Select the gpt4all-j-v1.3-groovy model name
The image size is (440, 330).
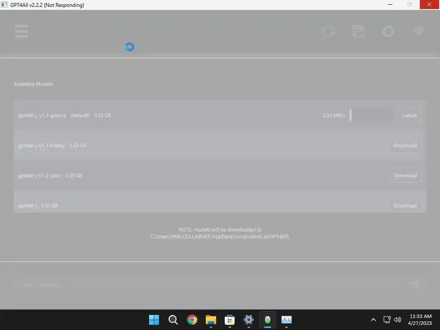click(x=42, y=115)
